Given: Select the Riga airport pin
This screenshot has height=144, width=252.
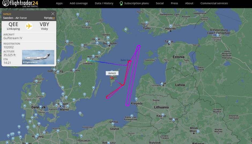Looking at the screenshot, I should (x=162, y=84).
